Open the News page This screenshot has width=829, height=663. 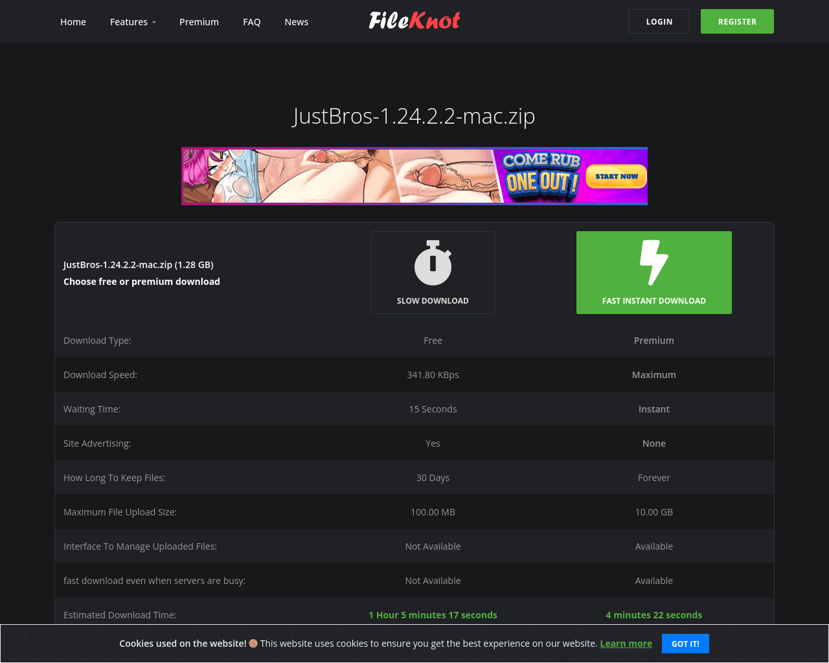point(297,22)
